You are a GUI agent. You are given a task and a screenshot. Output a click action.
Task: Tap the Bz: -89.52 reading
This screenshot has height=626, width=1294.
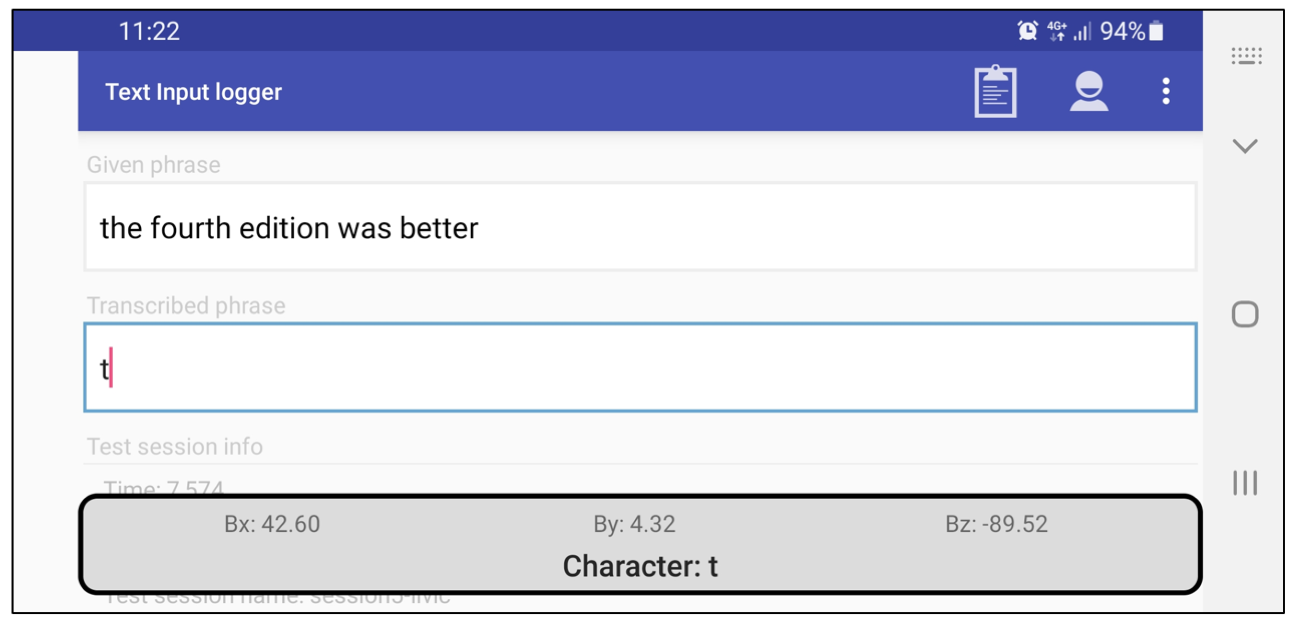click(x=996, y=524)
